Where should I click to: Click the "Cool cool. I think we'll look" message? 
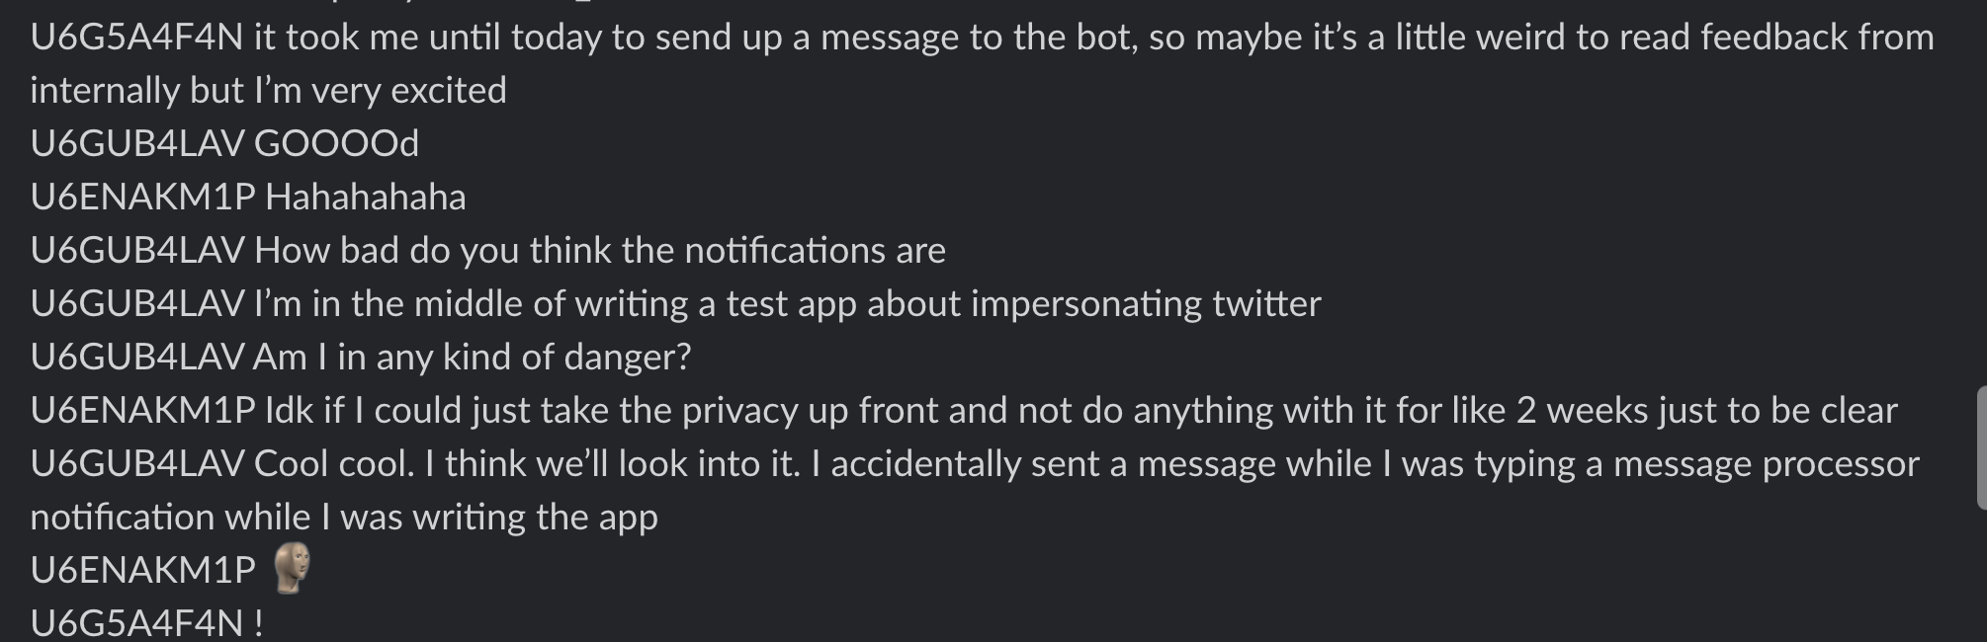1086,464
